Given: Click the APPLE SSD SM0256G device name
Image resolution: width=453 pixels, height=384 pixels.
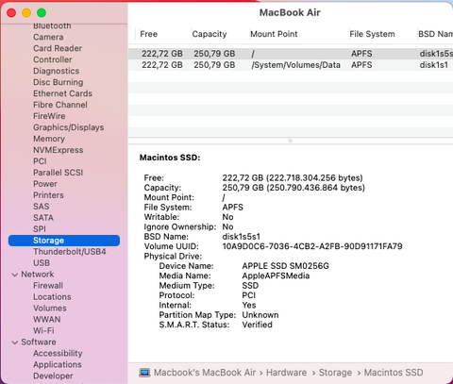Looking at the screenshot, I should pyautogui.click(x=286, y=266).
